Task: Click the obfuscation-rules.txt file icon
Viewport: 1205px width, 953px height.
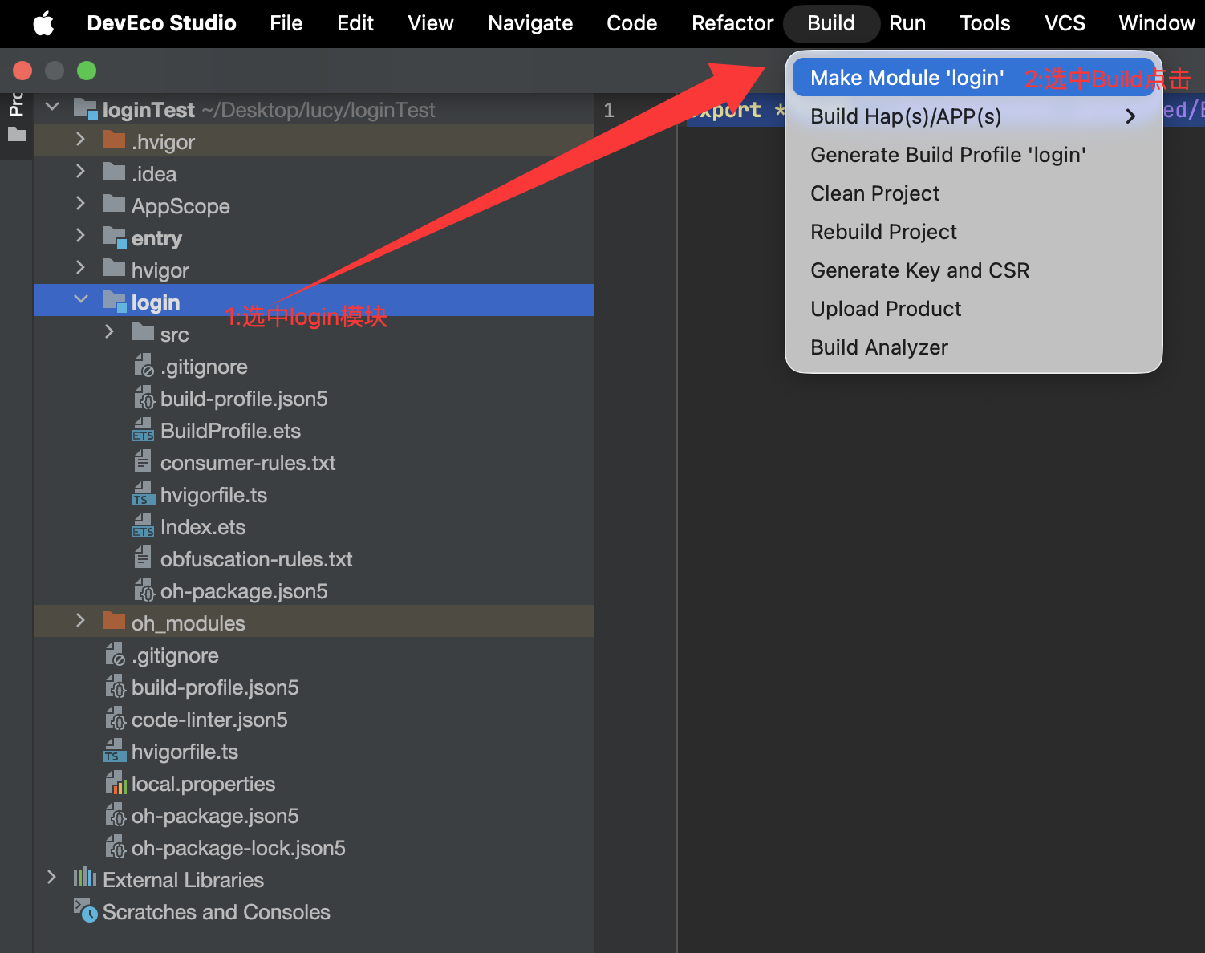Action: click(143, 558)
